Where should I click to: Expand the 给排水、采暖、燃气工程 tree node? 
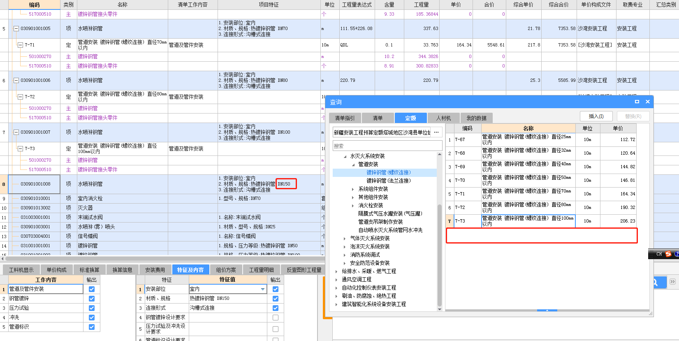pyautogui.click(x=336, y=271)
